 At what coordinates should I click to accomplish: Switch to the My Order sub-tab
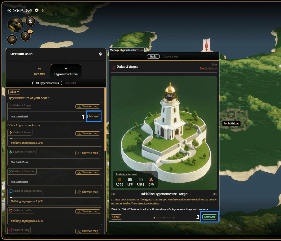pyautogui.click(x=71, y=83)
